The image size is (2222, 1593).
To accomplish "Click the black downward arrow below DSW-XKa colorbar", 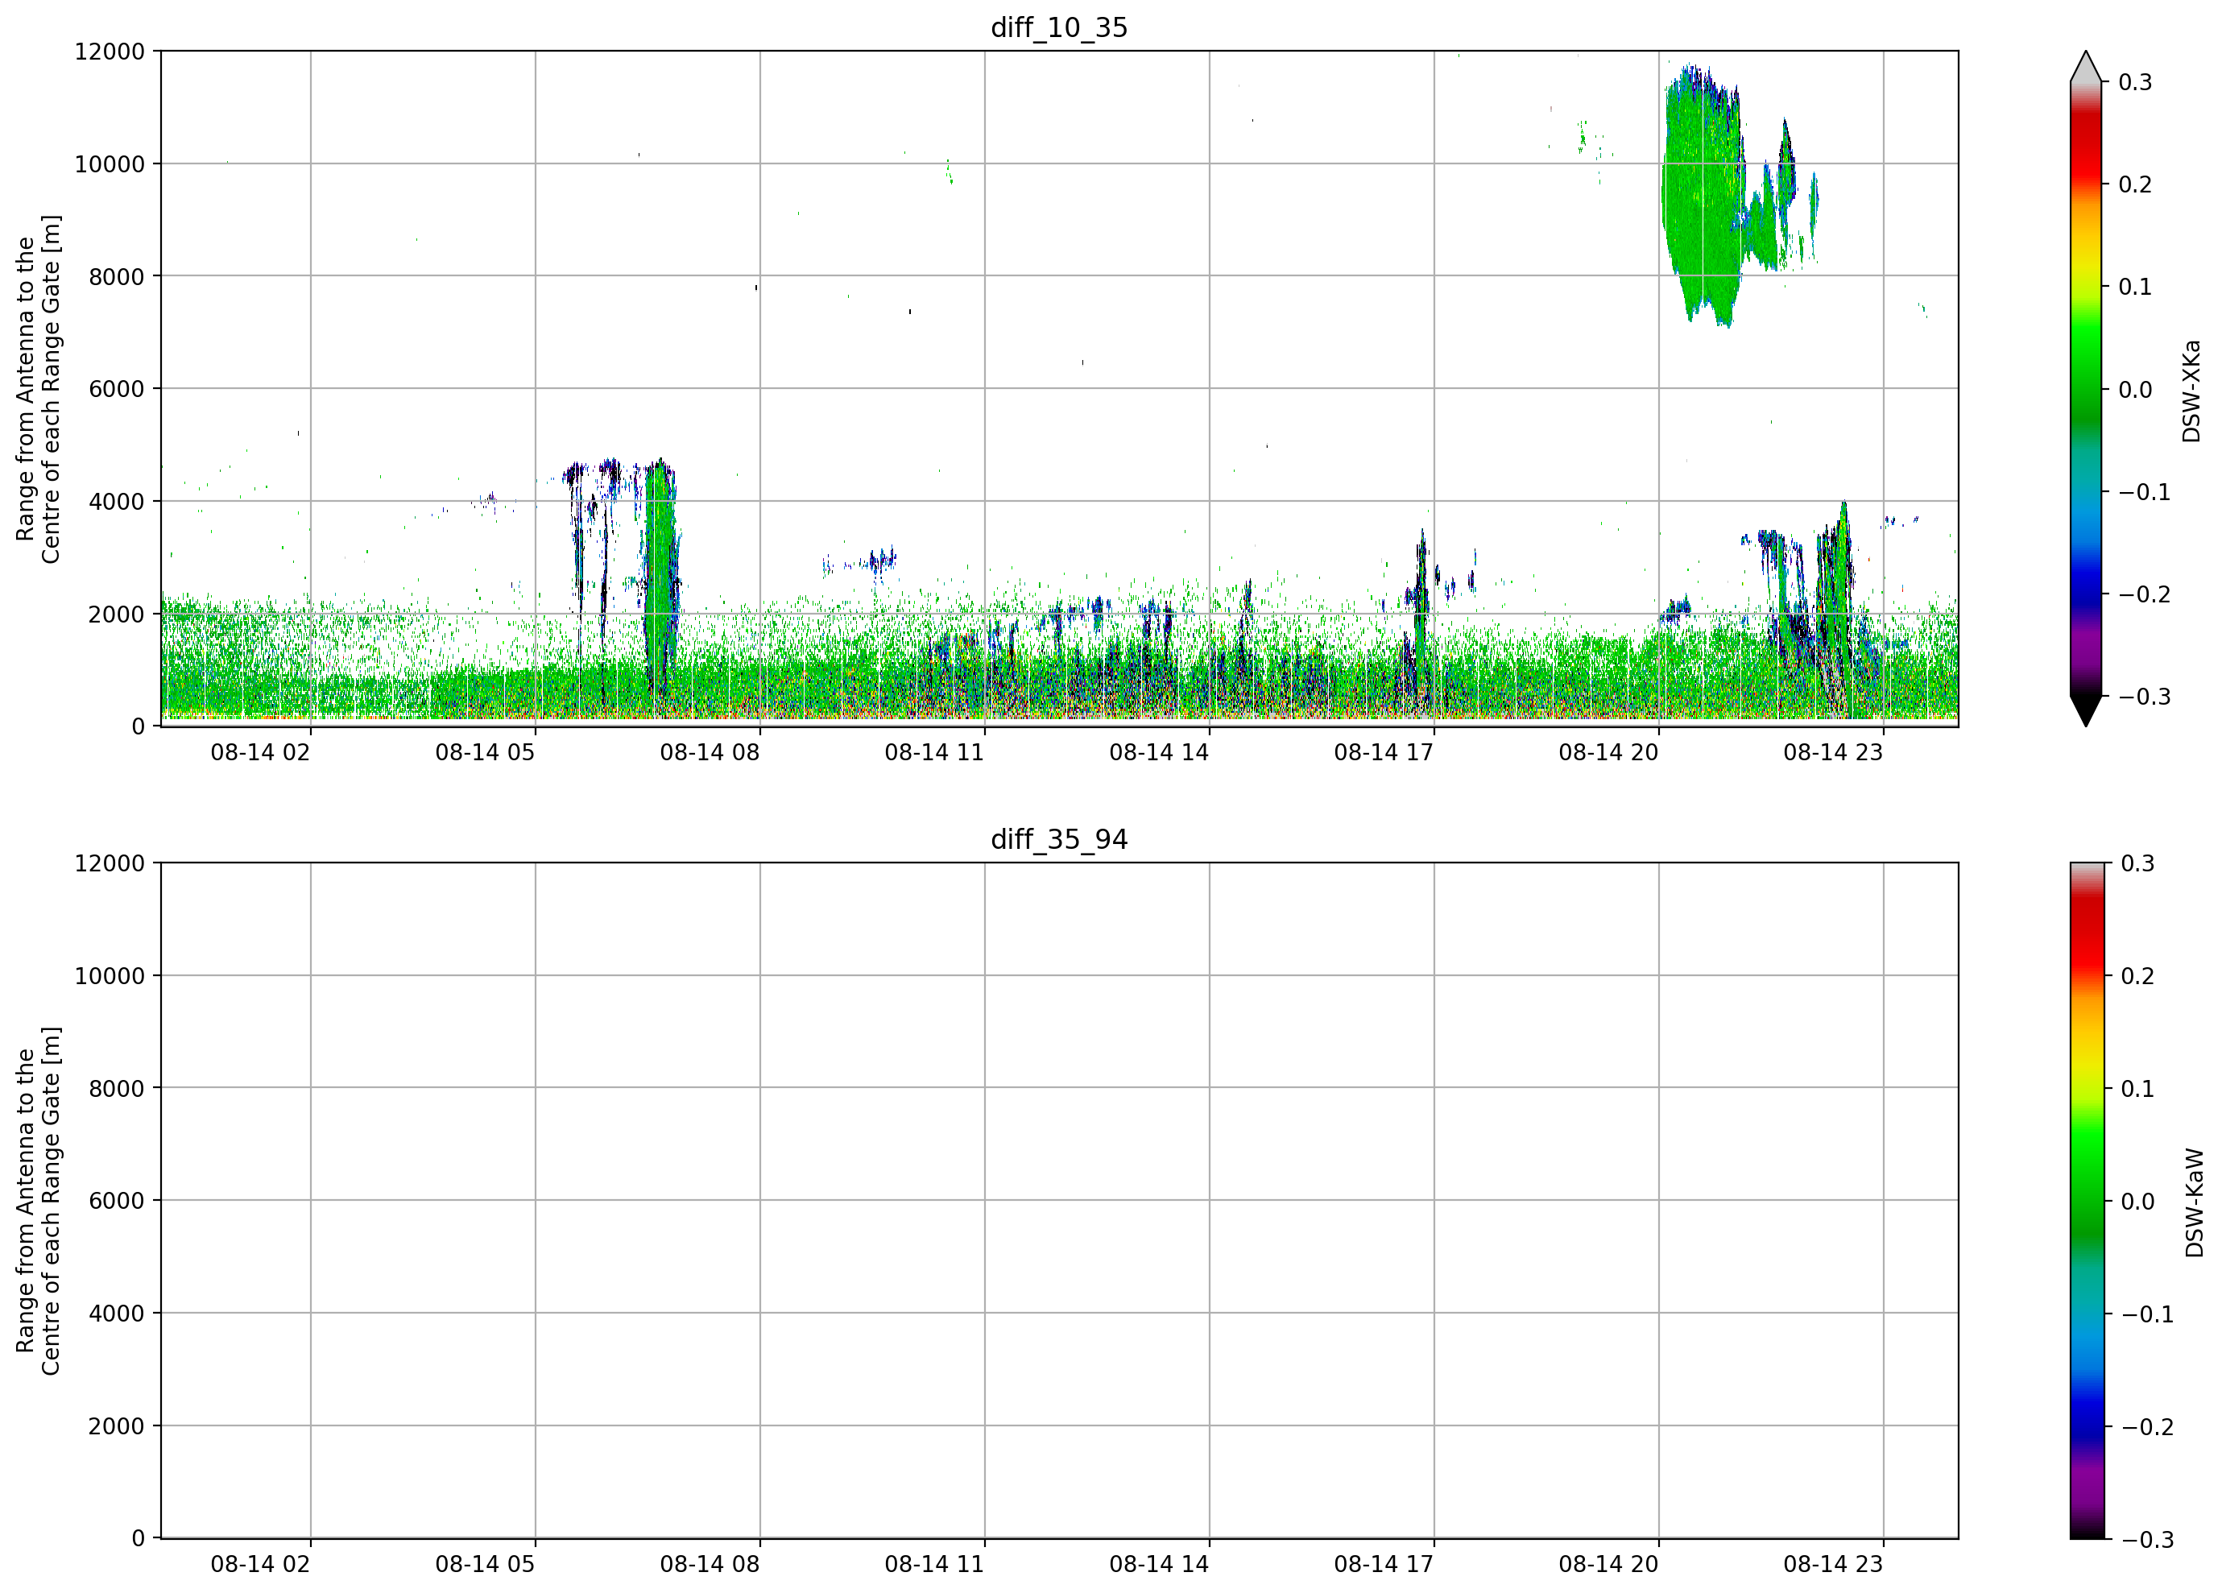I will (2086, 711).
